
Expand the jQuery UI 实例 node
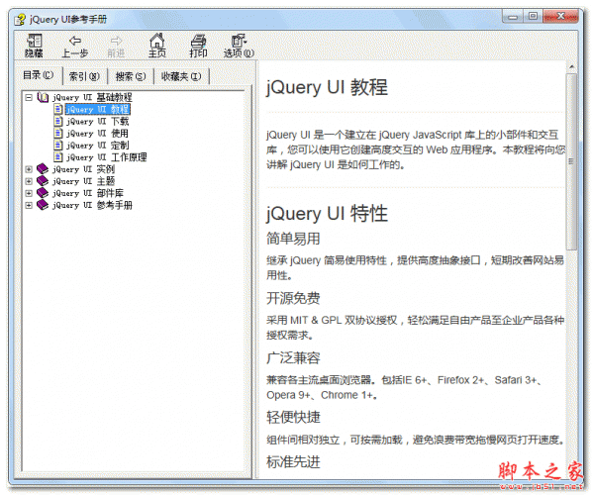pyautogui.click(x=29, y=169)
